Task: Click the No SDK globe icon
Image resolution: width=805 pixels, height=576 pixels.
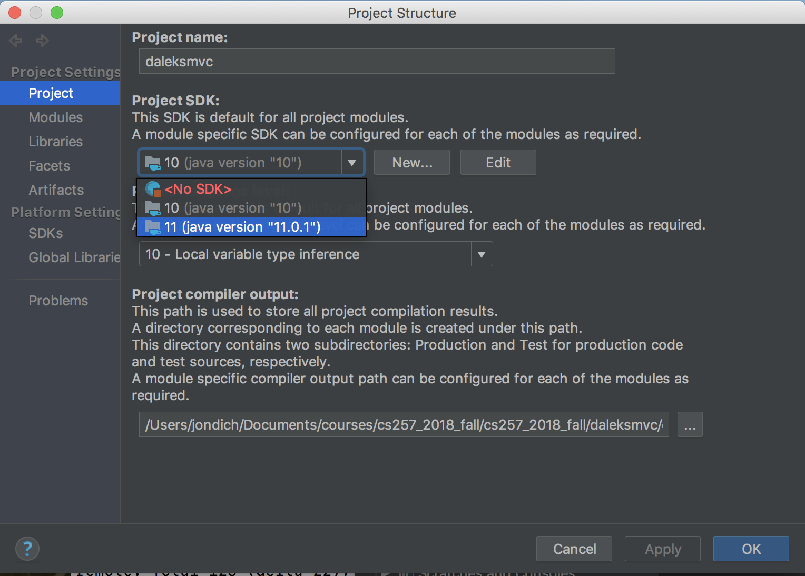Action: click(x=153, y=189)
